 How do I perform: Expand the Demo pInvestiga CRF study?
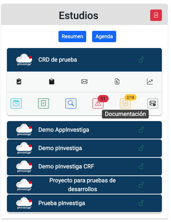[84, 167]
